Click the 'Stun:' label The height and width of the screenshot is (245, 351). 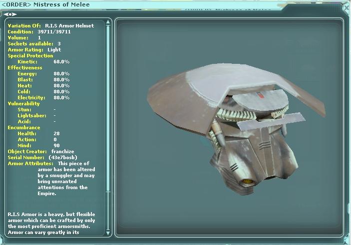click(24, 110)
